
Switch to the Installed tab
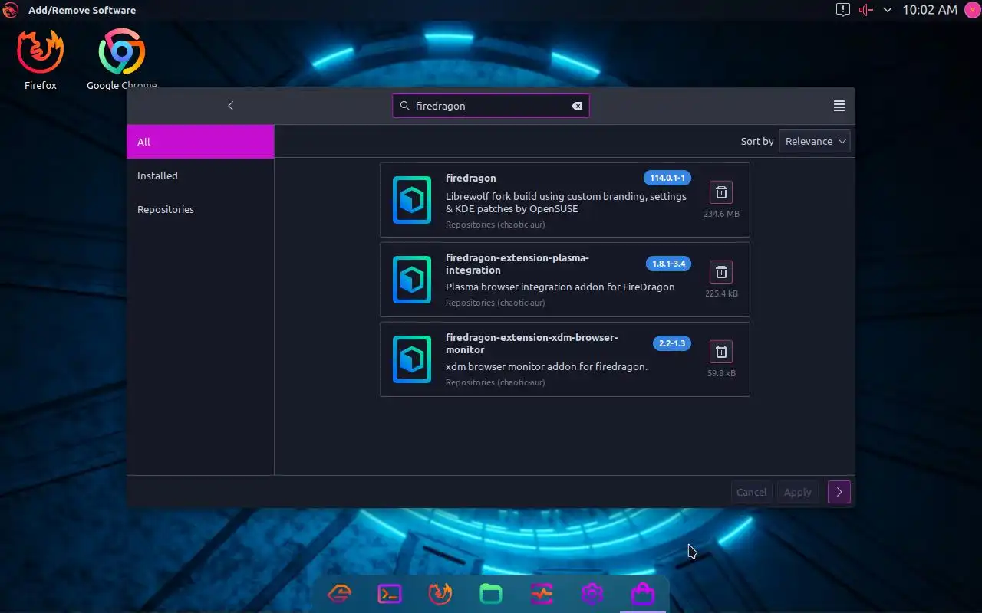(200, 175)
